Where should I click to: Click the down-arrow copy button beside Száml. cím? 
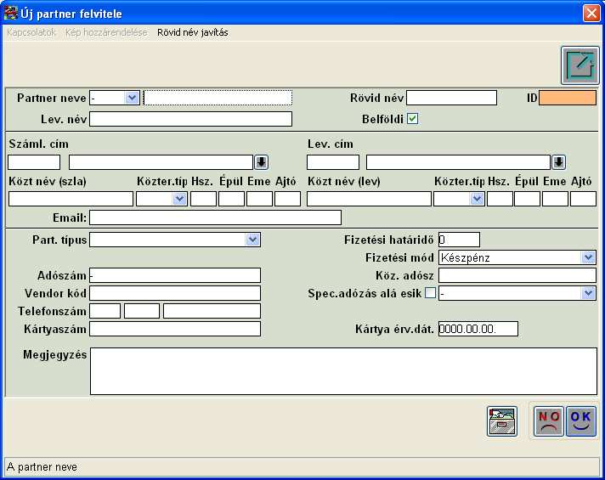pos(261,162)
